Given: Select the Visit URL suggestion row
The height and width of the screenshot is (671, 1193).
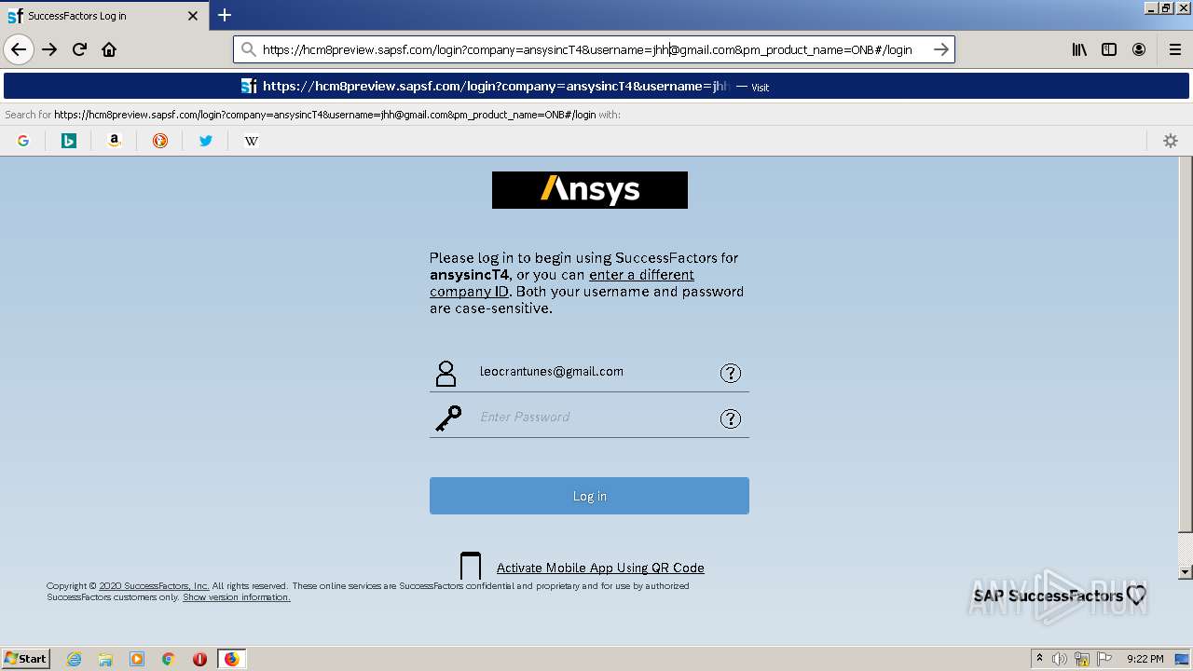Looking at the screenshot, I should point(596,86).
